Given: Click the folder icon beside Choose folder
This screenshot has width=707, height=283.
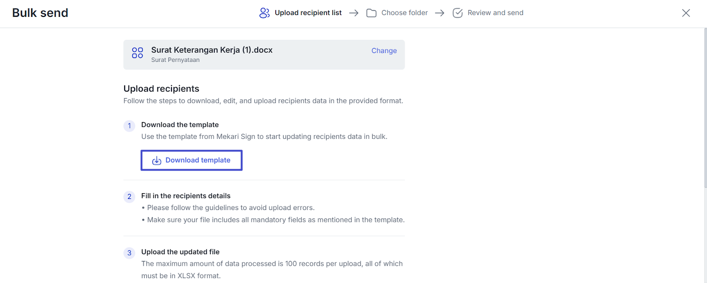Looking at the screenshot, I should click(x=371, y=13).
